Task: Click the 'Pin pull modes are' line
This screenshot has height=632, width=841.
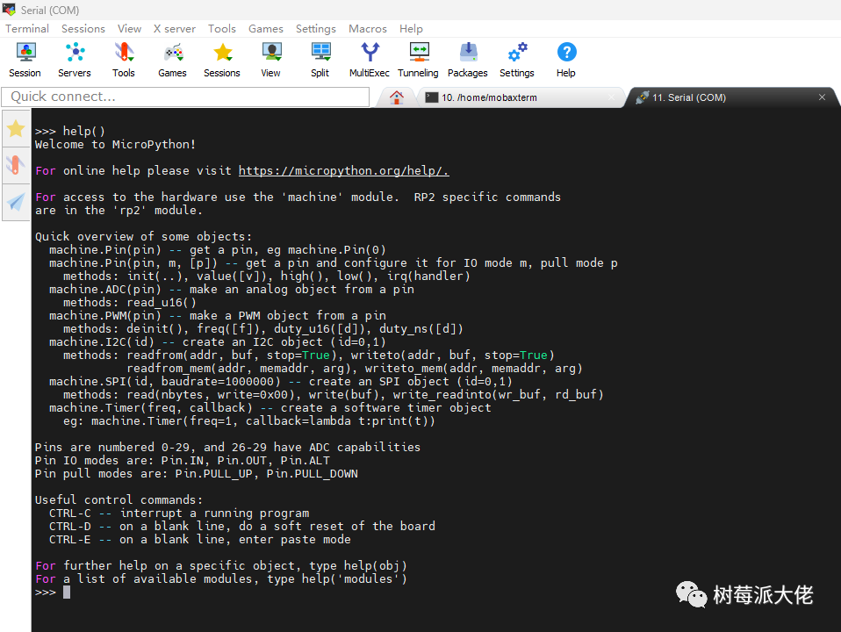Action: [x=197, y=474]
